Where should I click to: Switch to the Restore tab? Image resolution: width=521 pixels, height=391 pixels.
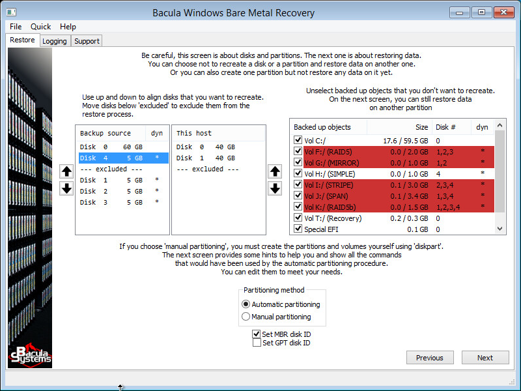pyautogui.click(x=22, y=40)
